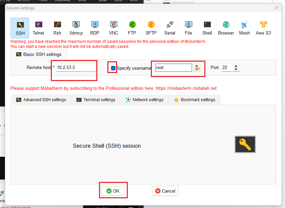Viewport: 285px width, 208px height.
Task: Decrease the port number with down arrow
Action: pyautogui.click(x=236, y=69)
